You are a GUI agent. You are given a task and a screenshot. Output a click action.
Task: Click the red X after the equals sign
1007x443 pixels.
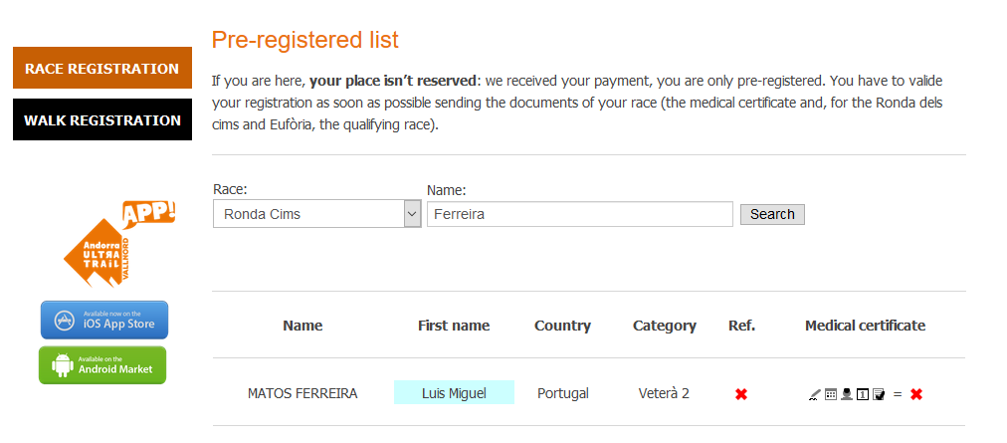click(x=916, y=394)
